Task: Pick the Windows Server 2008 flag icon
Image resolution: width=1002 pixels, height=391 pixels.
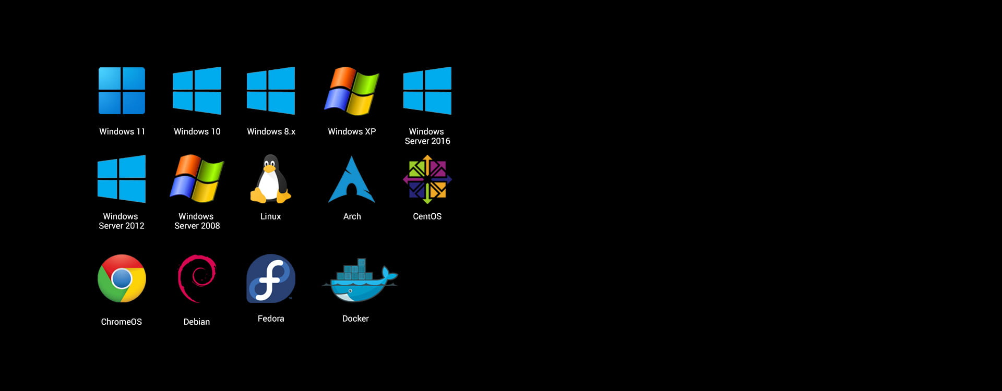Action: point(197,179)
